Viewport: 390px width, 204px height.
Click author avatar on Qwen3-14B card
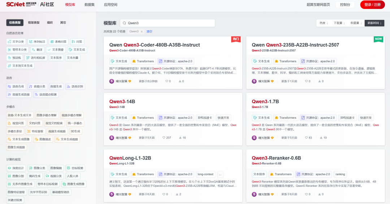tap(112, 138)
